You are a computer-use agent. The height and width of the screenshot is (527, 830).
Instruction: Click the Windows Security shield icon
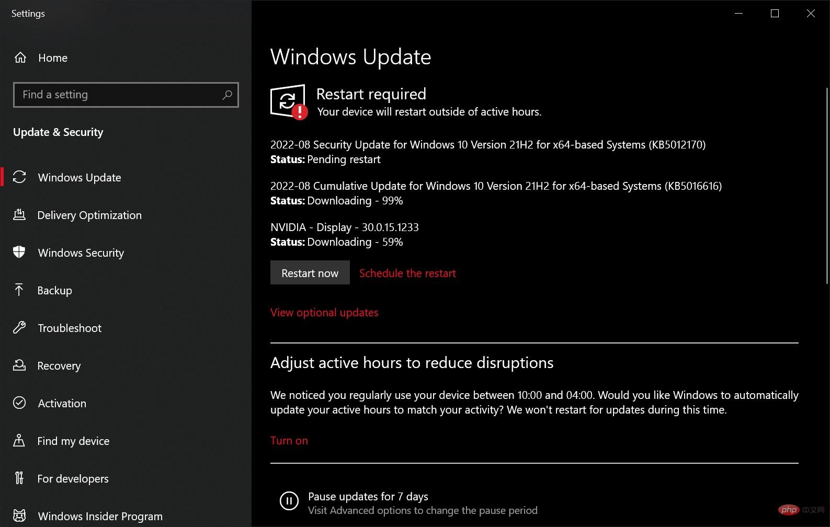(19, 253)
